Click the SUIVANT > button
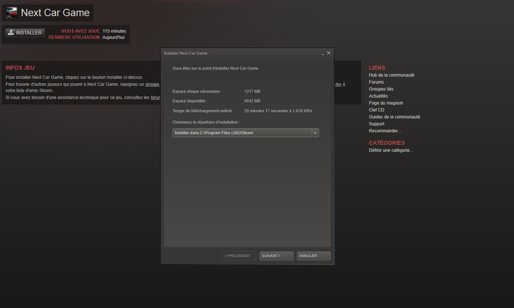Viewport: 514px width, 308px height. (x=276, y=256)
